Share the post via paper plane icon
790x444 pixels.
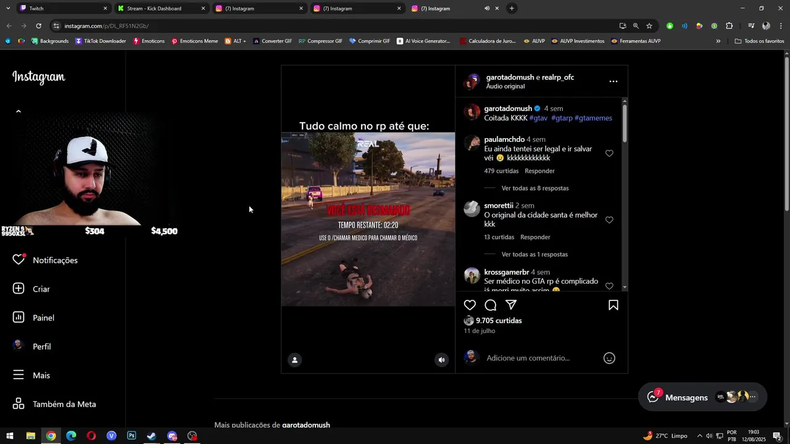click(x=511, y=305)
